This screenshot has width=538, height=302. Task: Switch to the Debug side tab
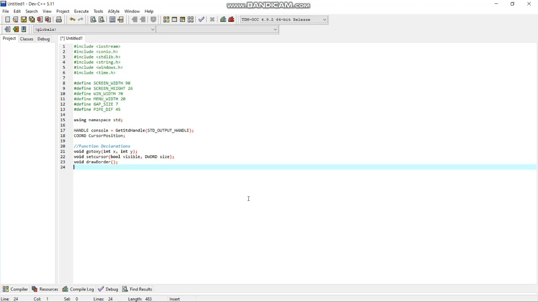click(x=44, y=39)
